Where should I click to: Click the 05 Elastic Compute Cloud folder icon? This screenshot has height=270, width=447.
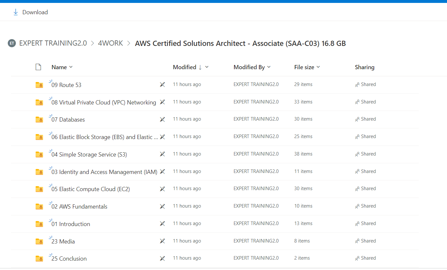click(x=39, y=189)
